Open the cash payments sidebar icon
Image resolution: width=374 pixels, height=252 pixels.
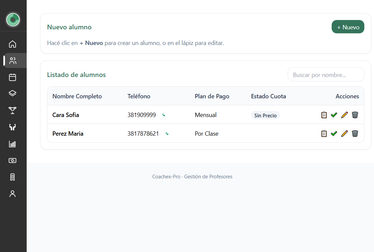click(12, 160)
